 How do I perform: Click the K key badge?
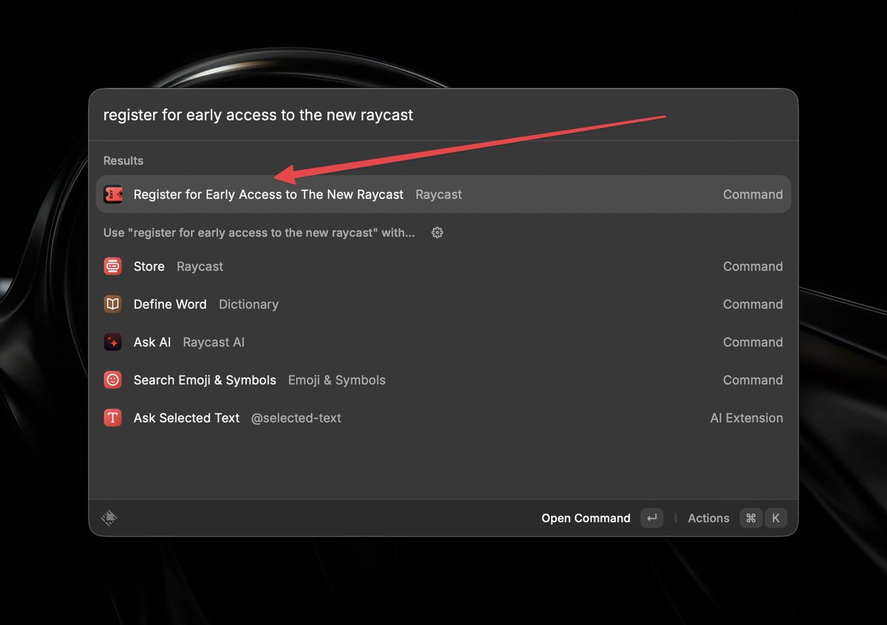coord(775,518)
